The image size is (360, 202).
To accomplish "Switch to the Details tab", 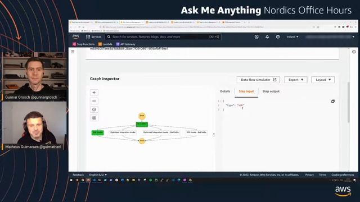I will point(225,91).
